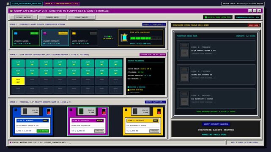Image resolution: width=271 pixels, height=152 pixels.
Task: Click the Drive A: Busy status readout
Action: tap(218, 17)
